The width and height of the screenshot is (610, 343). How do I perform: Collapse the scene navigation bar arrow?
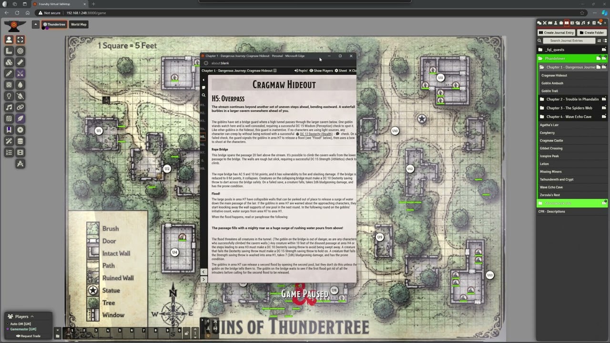pyautogui.click(x=35, y=24)
